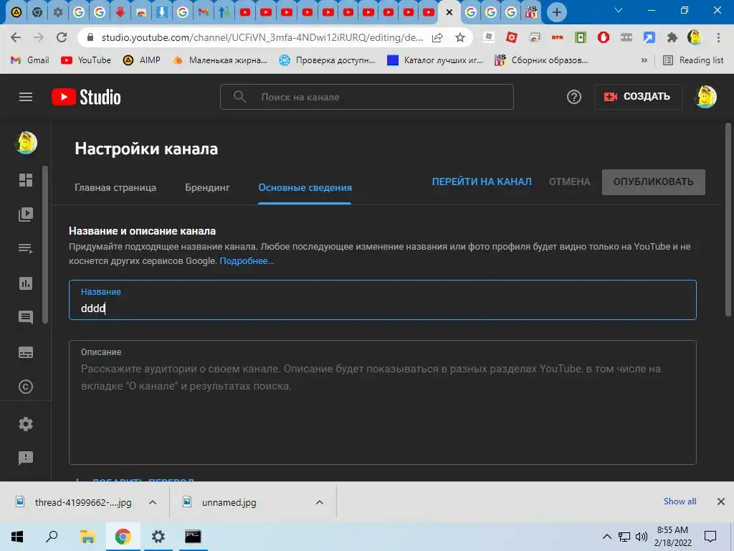Open downloaded file unnamed.jpg
The width and height of the screenshot is (734, 551).
pyautogui.click(x=229, y=502)
